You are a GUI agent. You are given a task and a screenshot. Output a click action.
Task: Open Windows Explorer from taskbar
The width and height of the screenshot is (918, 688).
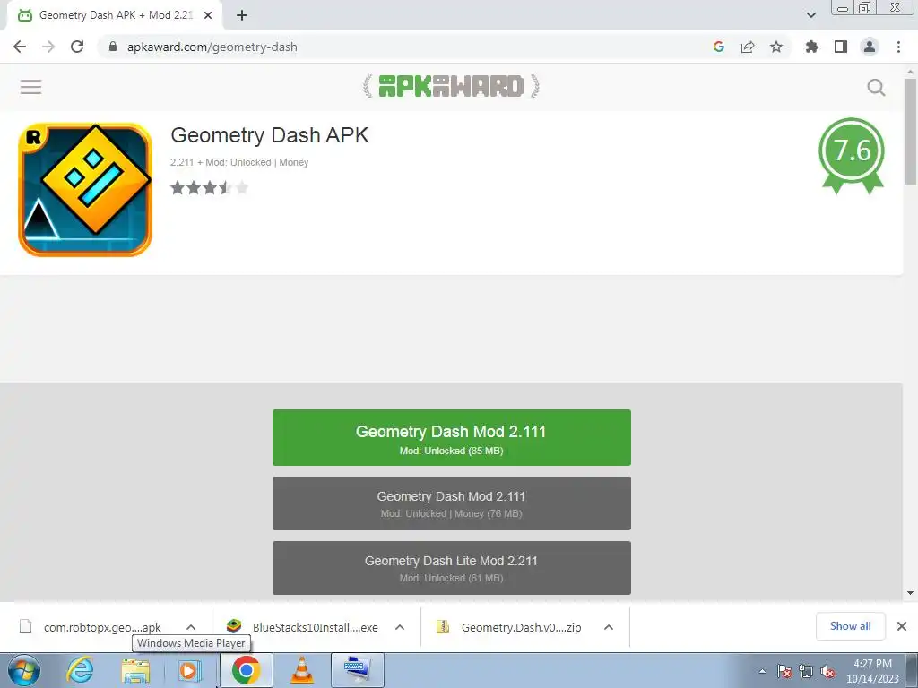(135, 670)
